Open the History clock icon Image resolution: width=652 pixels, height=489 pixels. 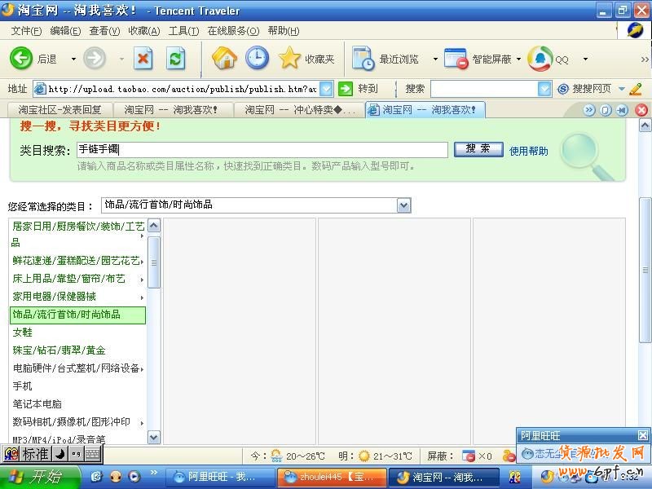tap(257, 58)
